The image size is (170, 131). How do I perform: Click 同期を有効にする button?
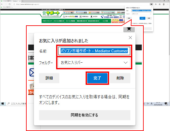(85, 115)
